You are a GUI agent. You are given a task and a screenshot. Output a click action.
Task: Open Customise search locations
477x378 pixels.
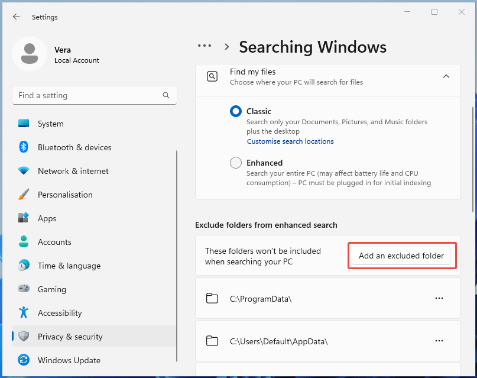coord(290,141)
